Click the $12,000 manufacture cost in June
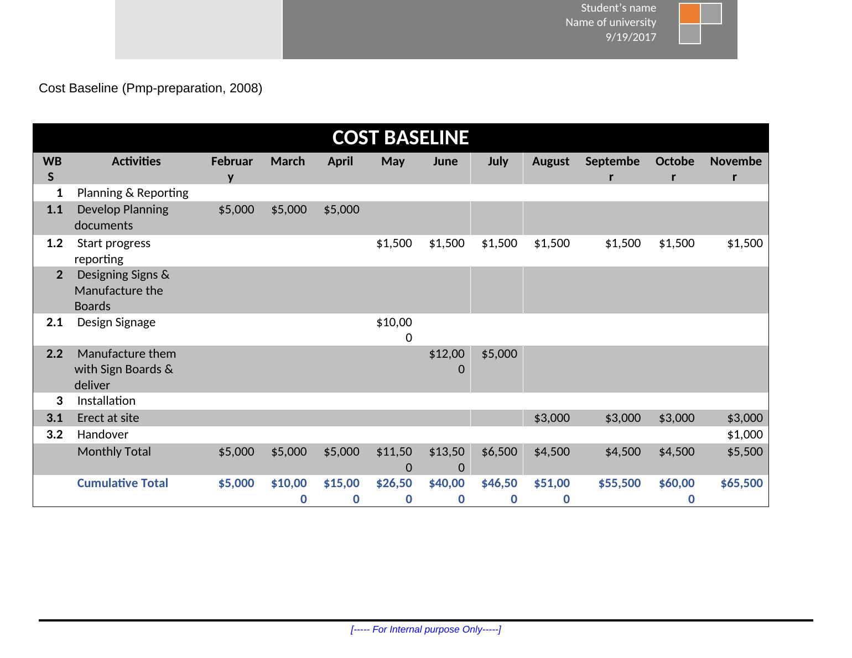 tap(446, 361)
